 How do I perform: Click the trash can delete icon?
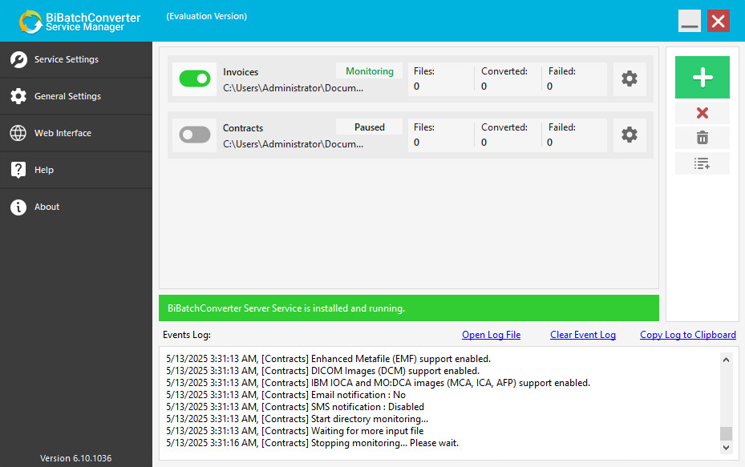[x=702, y=138]
